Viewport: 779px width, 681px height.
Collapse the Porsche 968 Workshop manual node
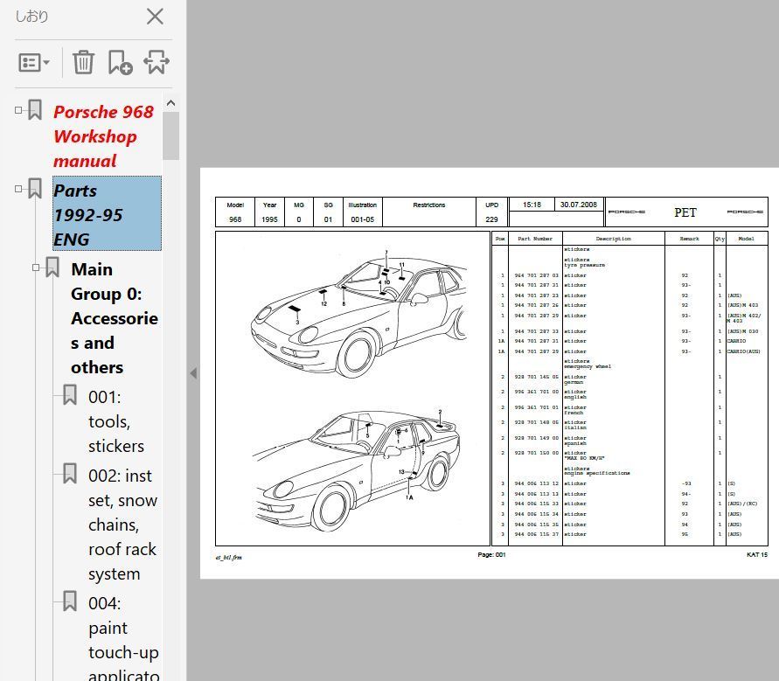pyautogui.click(x=18, y=110)
